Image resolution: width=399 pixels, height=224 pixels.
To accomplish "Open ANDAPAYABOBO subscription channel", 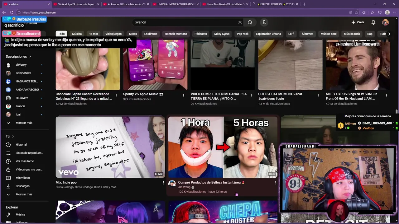I will click(24, 90).
